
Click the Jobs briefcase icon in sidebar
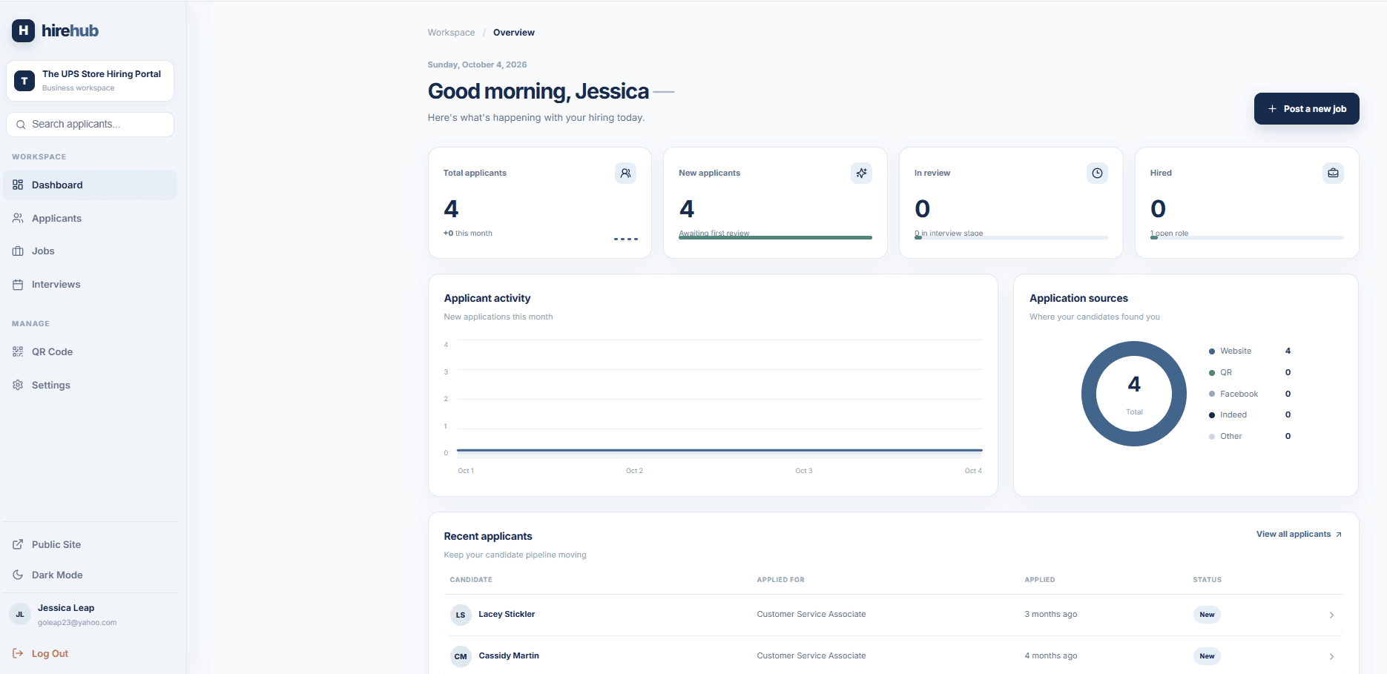click(x=18, y=251)
